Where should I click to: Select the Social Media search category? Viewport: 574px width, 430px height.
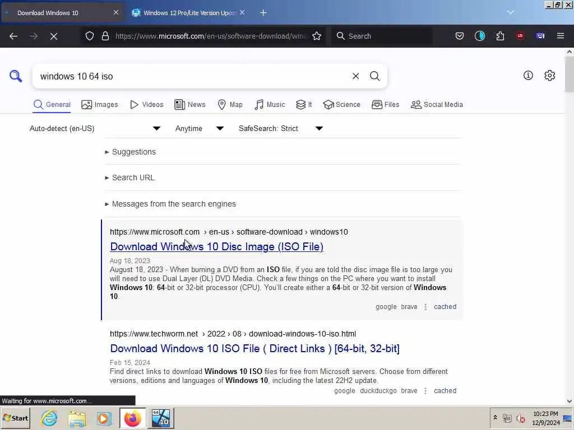click(x=437, y=105)
